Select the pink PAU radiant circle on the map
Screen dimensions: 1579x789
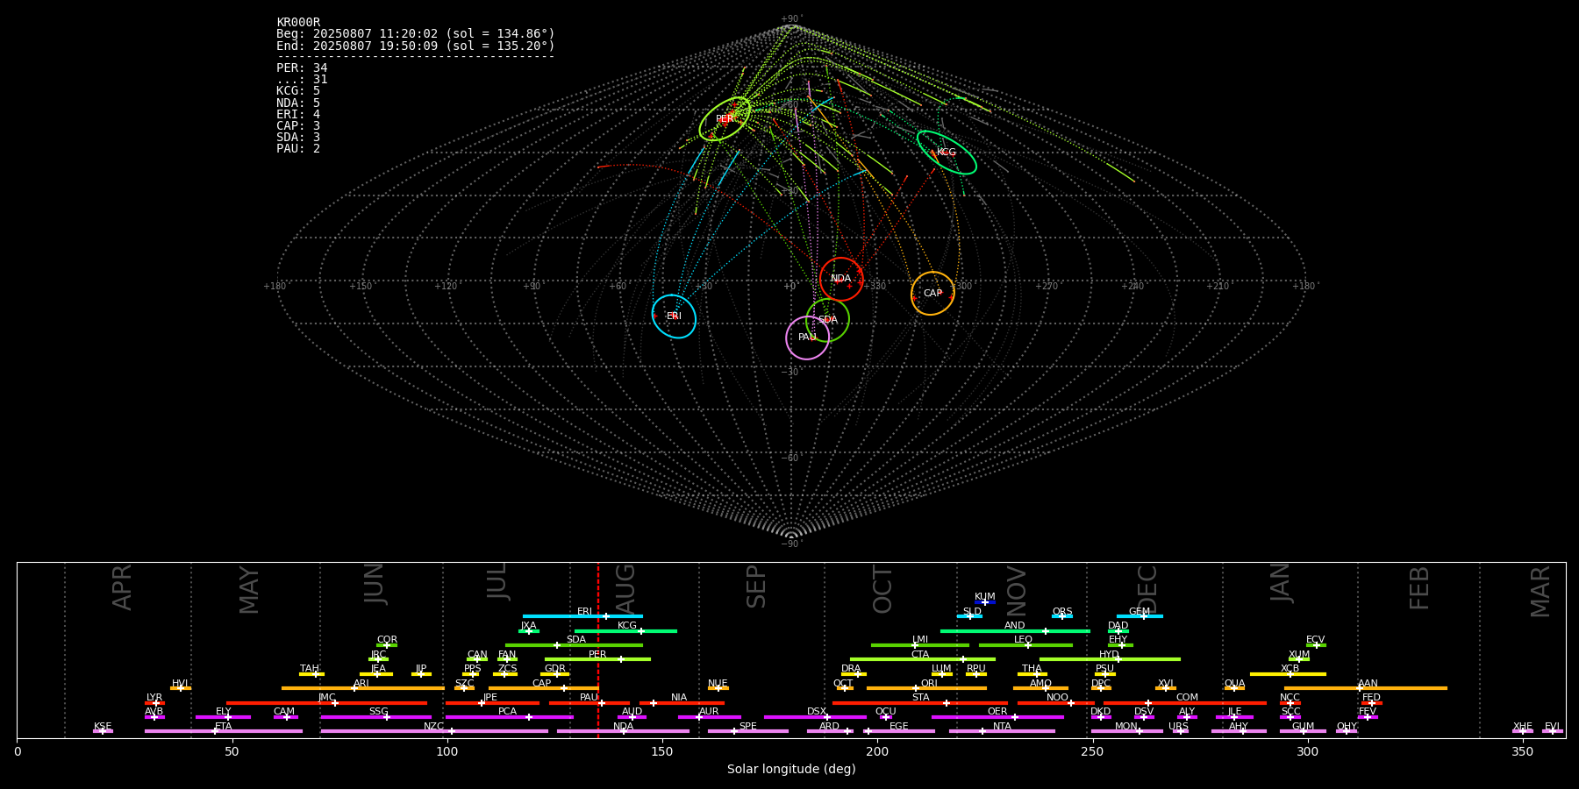807,338
